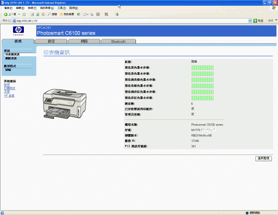Go back with the 上一頁 Back button
The image size is (278, 215).
(10, 14)
